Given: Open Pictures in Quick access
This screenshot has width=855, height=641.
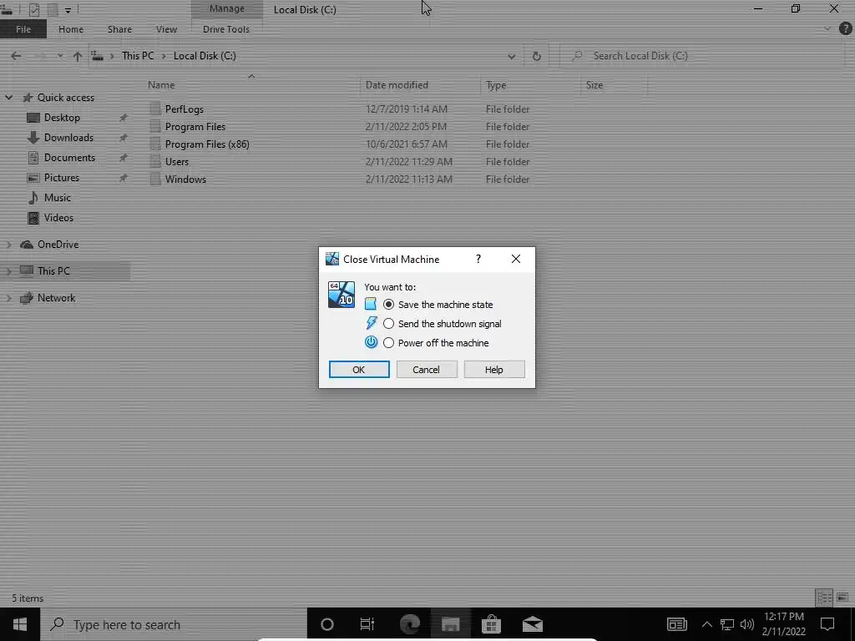Looking at the screenshot, I should pyautogui.click(x=62, y=178).
